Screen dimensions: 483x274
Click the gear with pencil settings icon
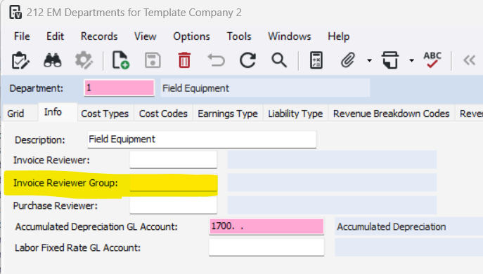(x=84, y=60)
